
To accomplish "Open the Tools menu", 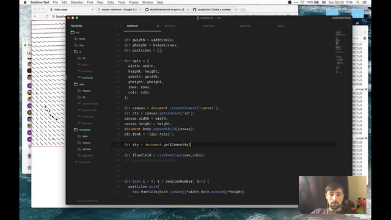I will click(x=122, y=2).
